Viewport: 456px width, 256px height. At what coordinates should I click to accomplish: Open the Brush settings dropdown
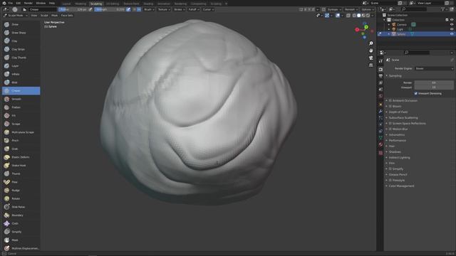(149, 9)
